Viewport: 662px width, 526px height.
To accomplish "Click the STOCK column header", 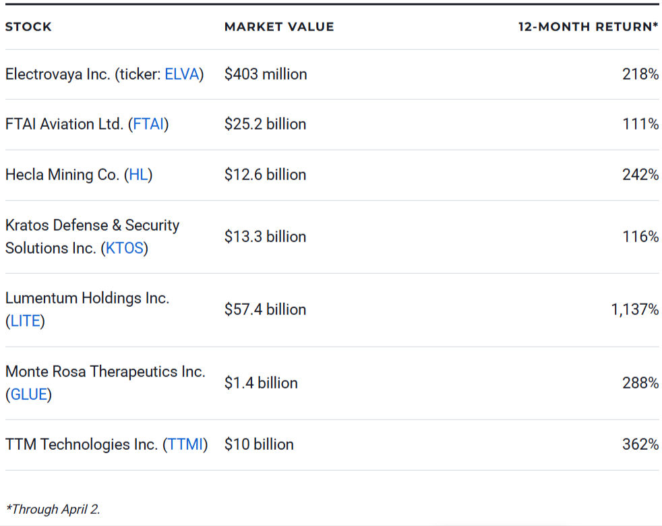I will coord(28,27).
